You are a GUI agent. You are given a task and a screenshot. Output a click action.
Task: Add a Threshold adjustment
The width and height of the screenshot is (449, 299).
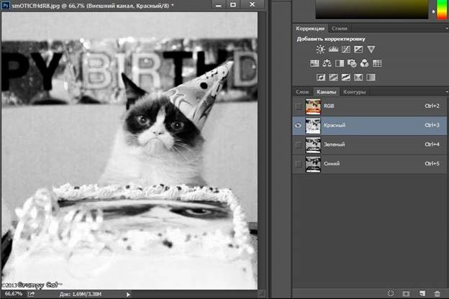(346, 77)
